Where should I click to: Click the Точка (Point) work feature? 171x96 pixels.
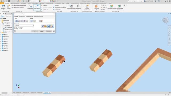pyautogui.click(x=103, y=7)
